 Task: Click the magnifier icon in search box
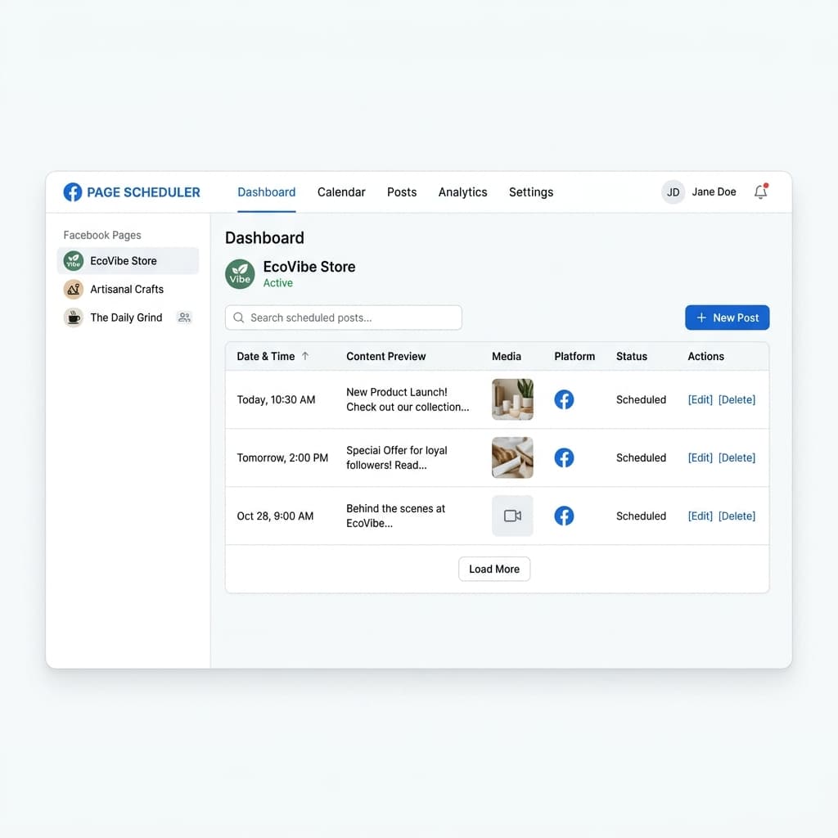[x=239, y=318]
